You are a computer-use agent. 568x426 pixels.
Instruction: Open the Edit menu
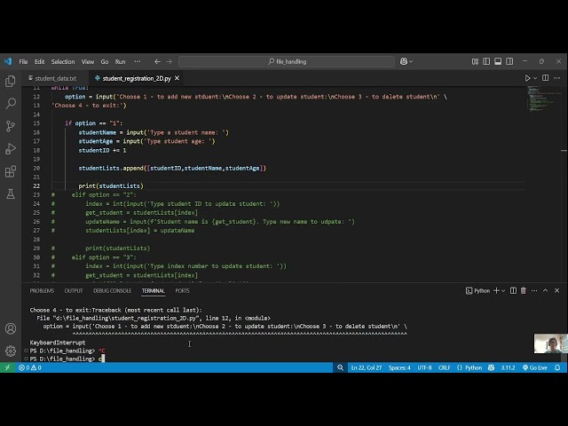coord(39,61)
